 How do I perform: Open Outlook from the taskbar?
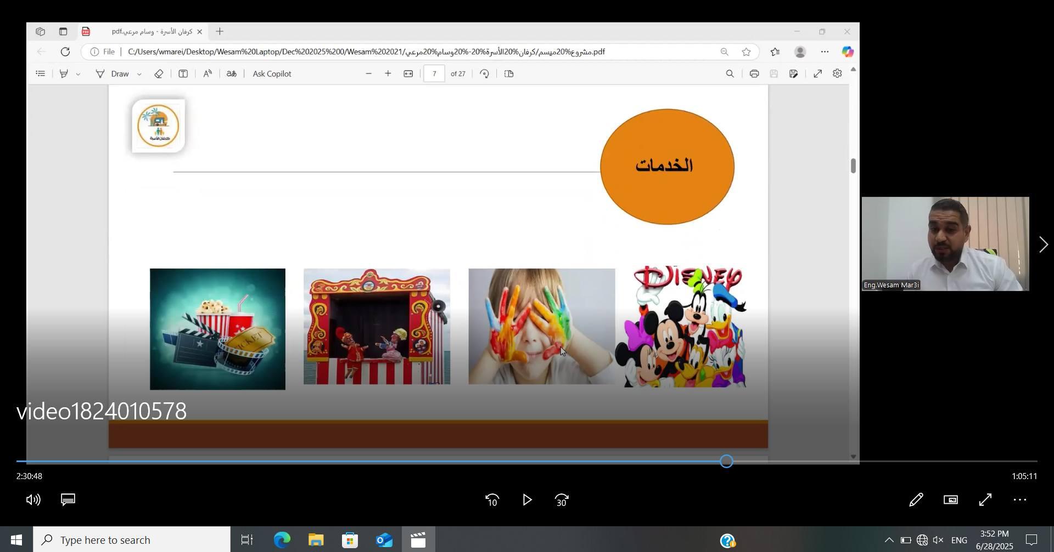384,540
